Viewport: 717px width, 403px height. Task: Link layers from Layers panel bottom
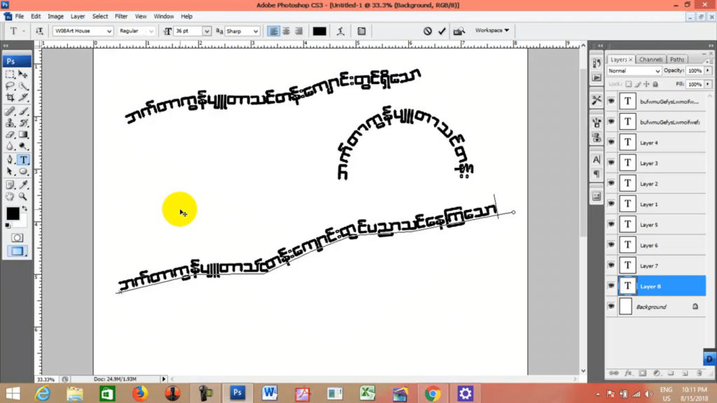(x=614, y=374)
